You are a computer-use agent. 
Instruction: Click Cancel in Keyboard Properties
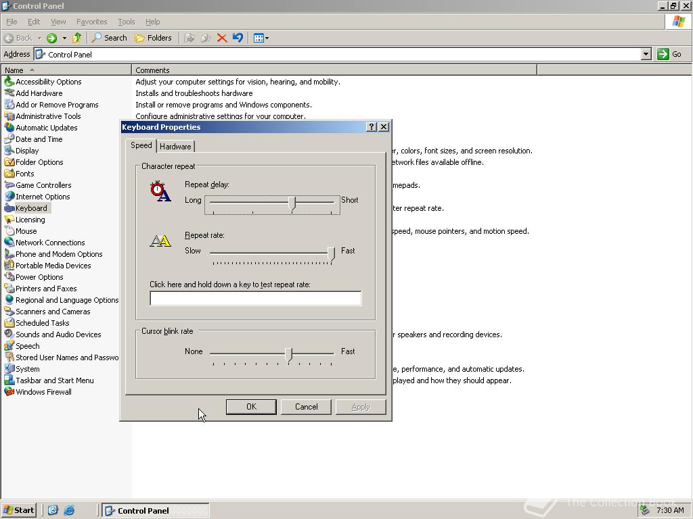click(307, 407)
